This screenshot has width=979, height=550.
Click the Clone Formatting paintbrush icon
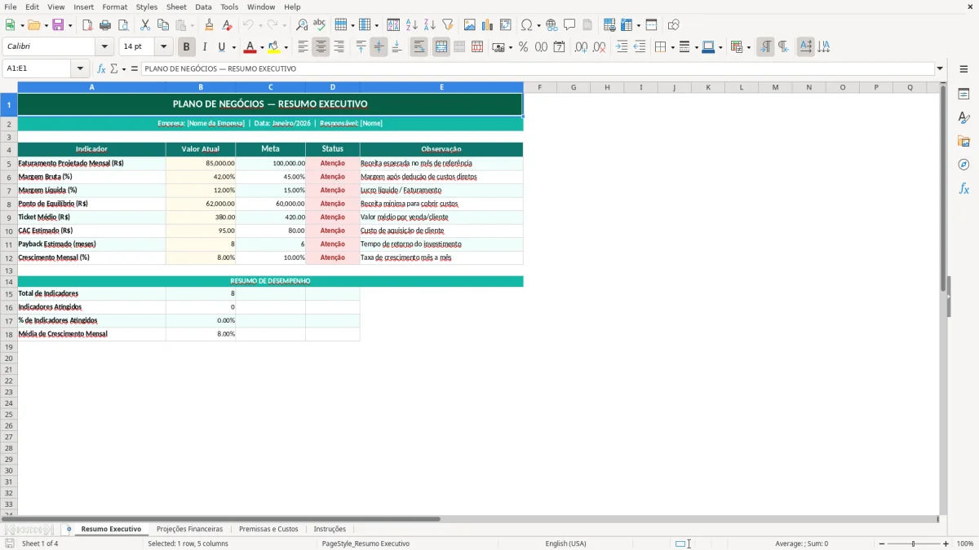209,25
